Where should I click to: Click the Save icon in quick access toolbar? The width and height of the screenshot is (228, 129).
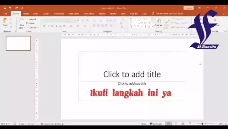pos(5,8)
